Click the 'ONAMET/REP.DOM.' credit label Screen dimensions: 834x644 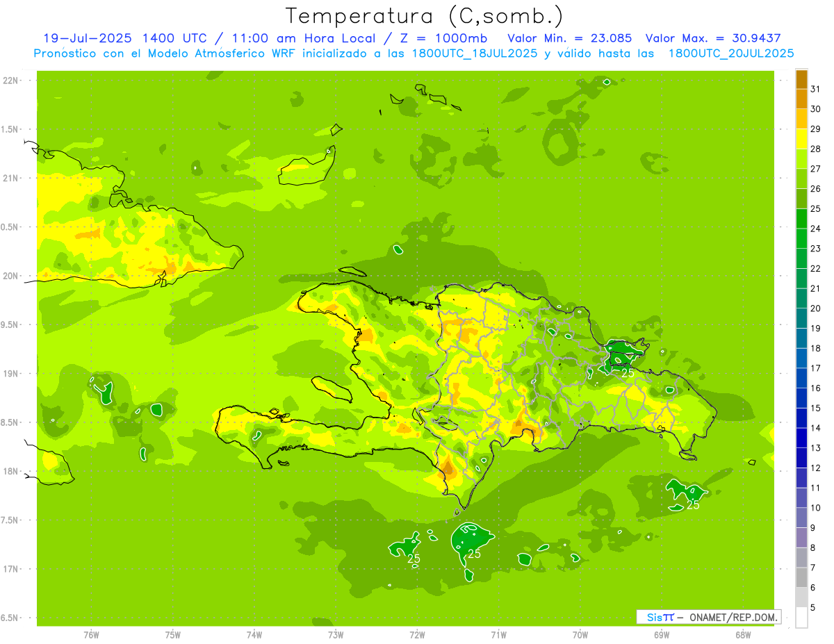[x=733, y=617]
